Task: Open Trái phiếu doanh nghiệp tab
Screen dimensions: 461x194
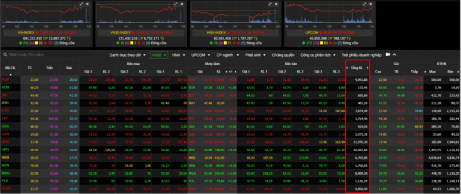Action: [x=362, y=55]
